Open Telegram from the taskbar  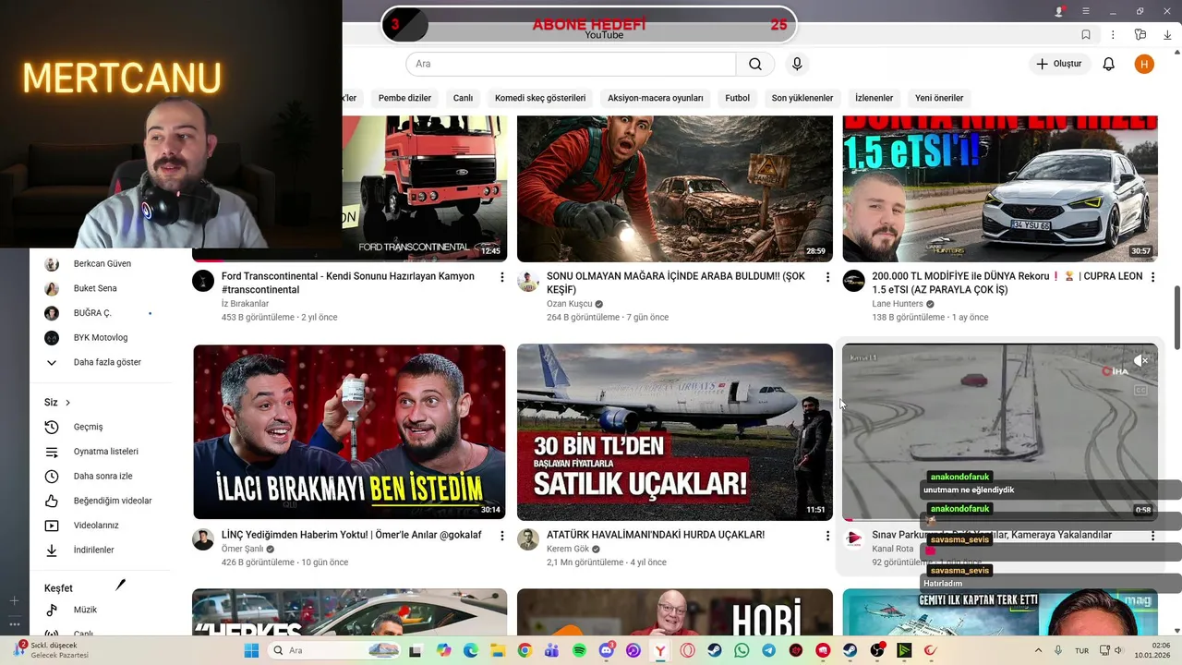pyautogui.click(x=768, y=650)
